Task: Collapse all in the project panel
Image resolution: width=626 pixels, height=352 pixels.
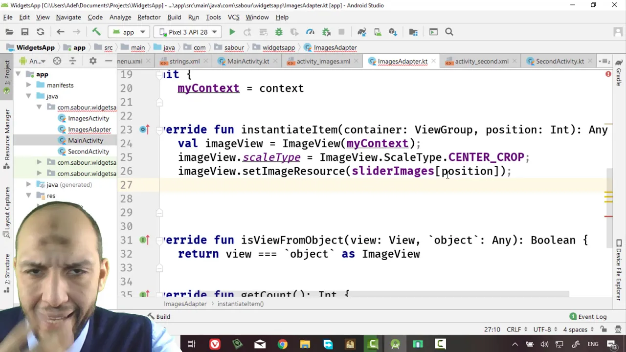Action: coord(72,61)
